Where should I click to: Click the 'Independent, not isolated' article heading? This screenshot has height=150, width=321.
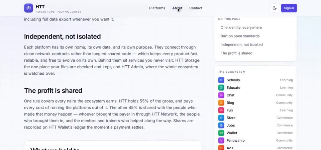point(63,37)
